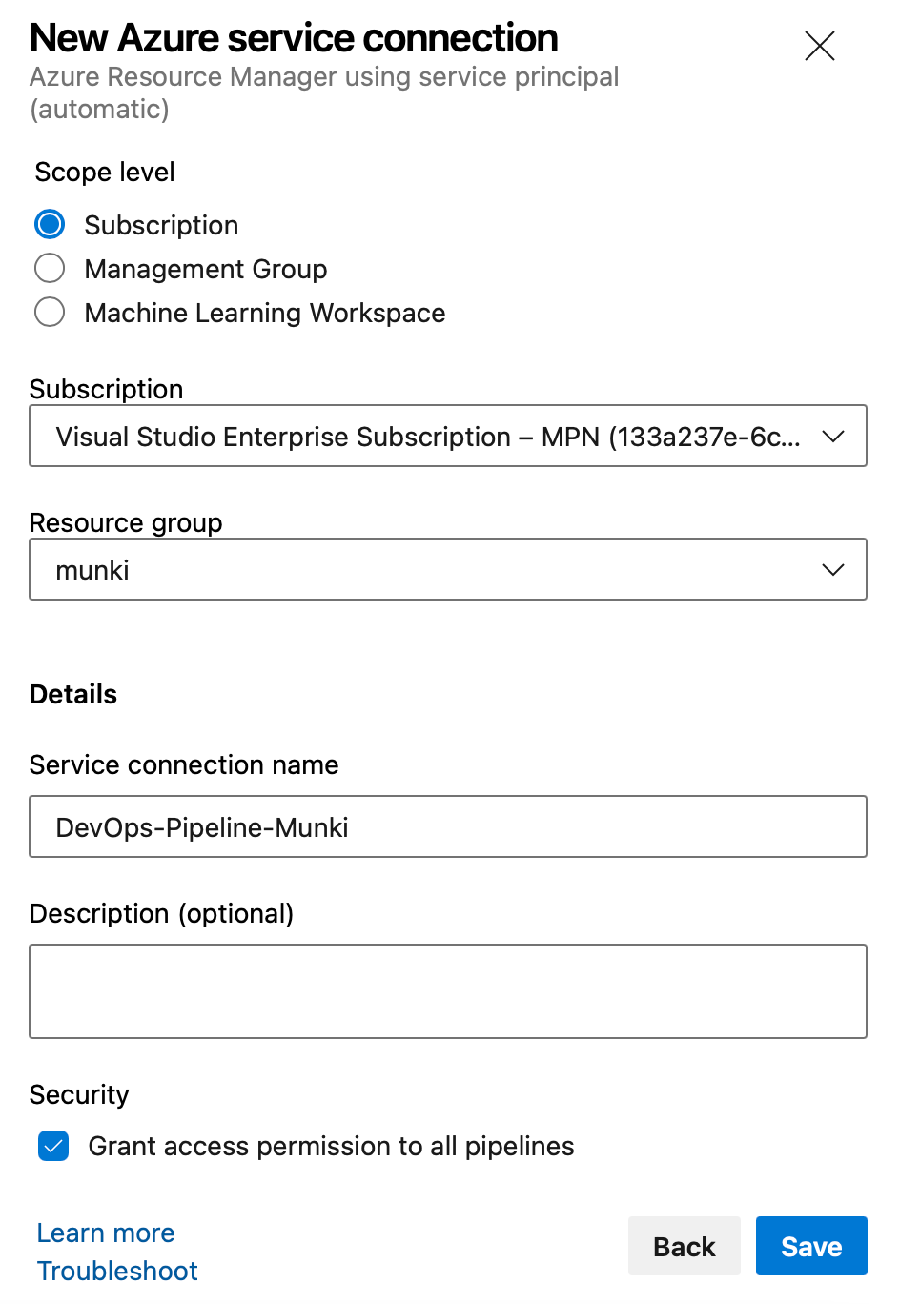Click the 'Management Group' option label text
The height and width of the screenshot is (1304, 900).
pyautogui.click(x=206, y=270)
